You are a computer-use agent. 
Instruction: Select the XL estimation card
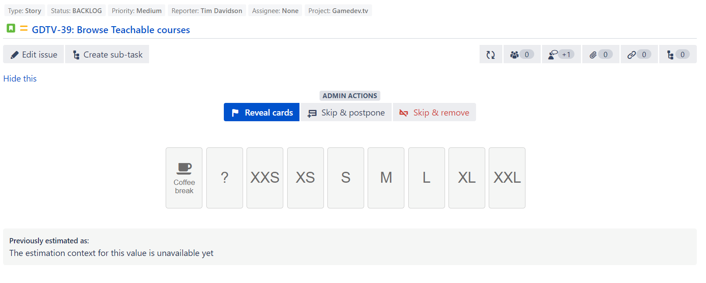coord(467,178)
